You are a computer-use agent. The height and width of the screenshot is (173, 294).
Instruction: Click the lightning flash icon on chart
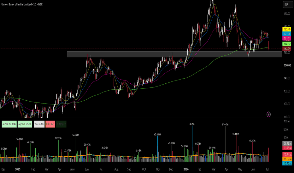tap(268, 114)
